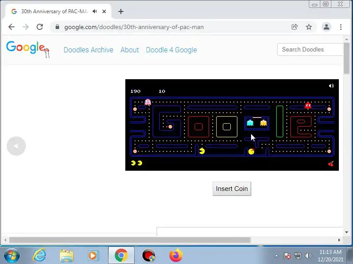The image size is (353, 264).
Task: Click the remaining lives Pac-Man icons
Action: (x=136, y=163)
